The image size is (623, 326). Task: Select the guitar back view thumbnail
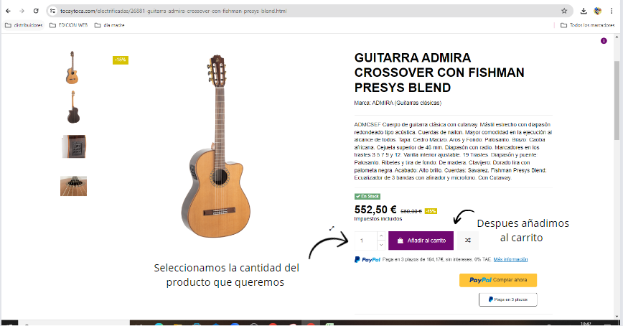coord(73,107)
